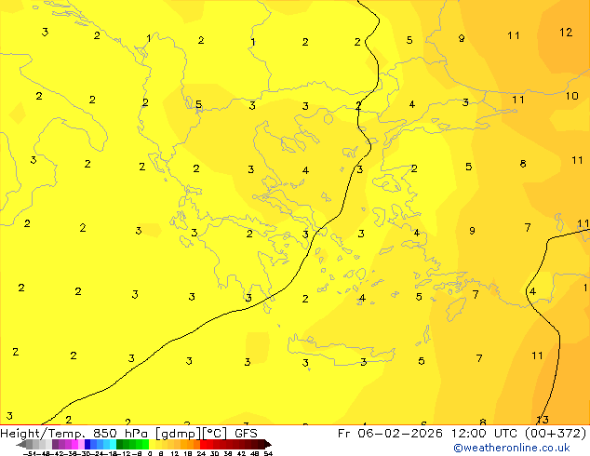This screenshot has width=590, height=456.
Task: Select the magenta swatch in the legend
Action: pyautogui.click(x=74, y=444)
